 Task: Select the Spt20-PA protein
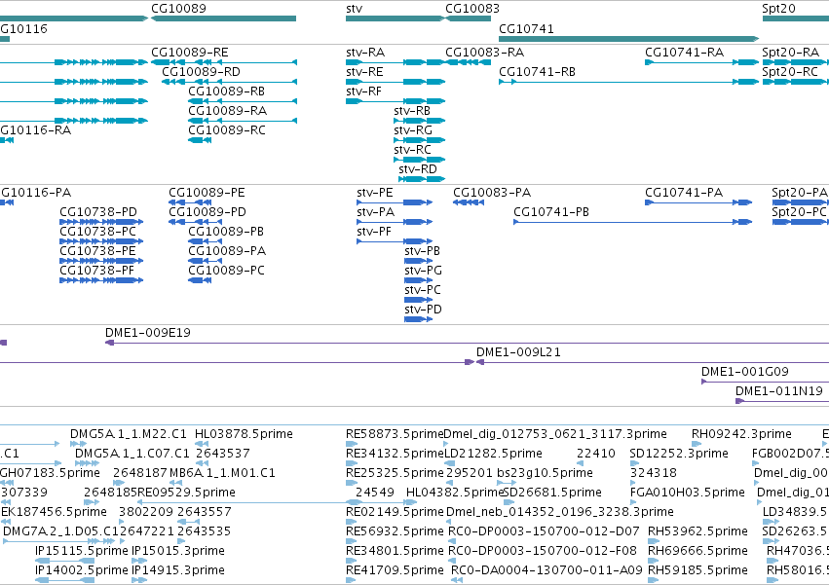pyautogui.click(x=801, y=202)
